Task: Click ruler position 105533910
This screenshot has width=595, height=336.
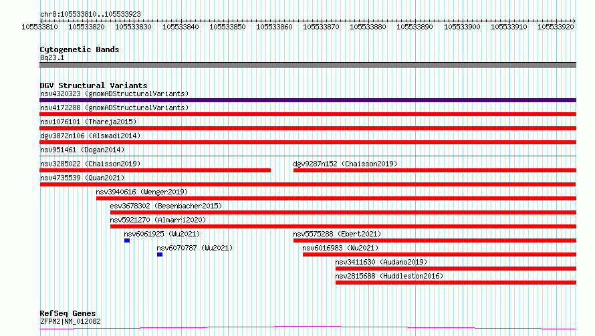Action: point(509,27)
